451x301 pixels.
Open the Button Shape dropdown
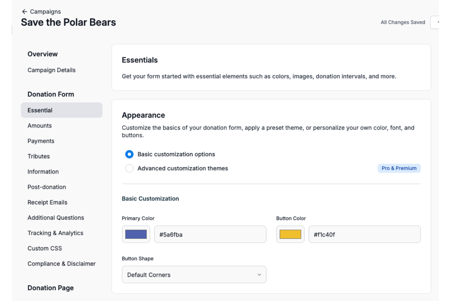(194, 274)
